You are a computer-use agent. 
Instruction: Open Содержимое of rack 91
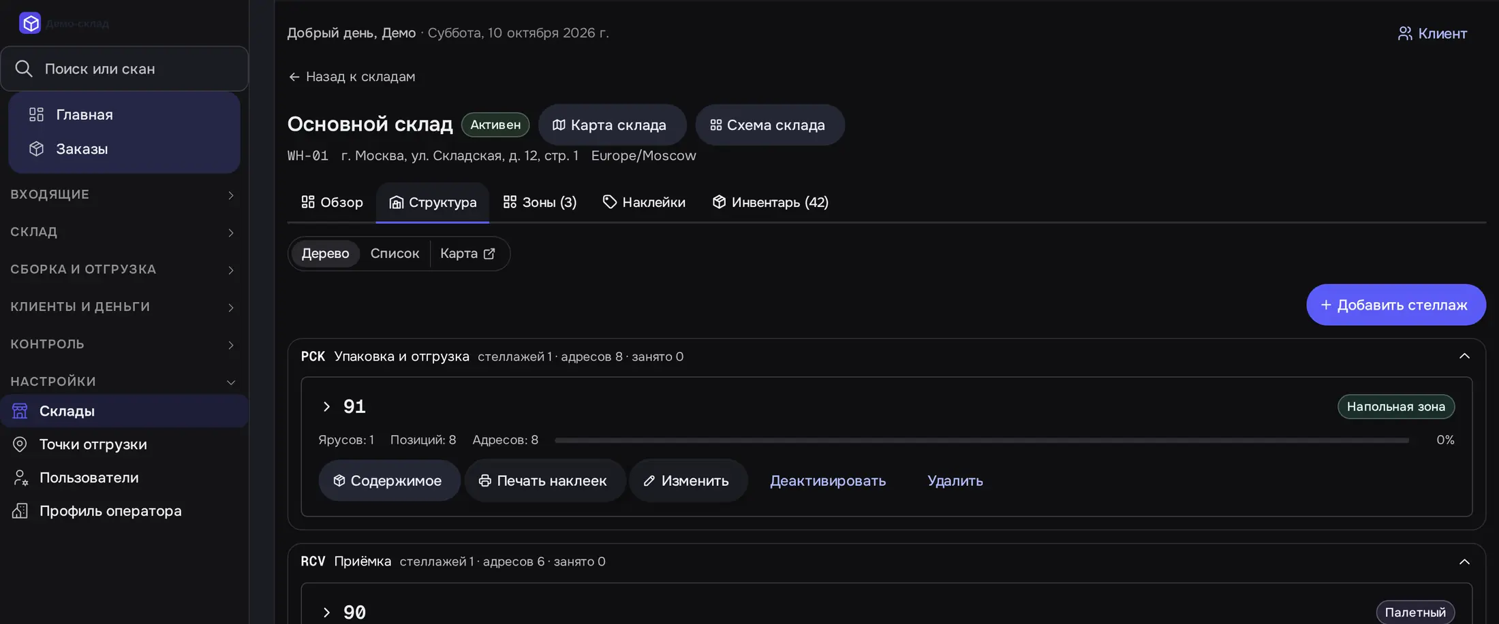[x=389, y=480]
